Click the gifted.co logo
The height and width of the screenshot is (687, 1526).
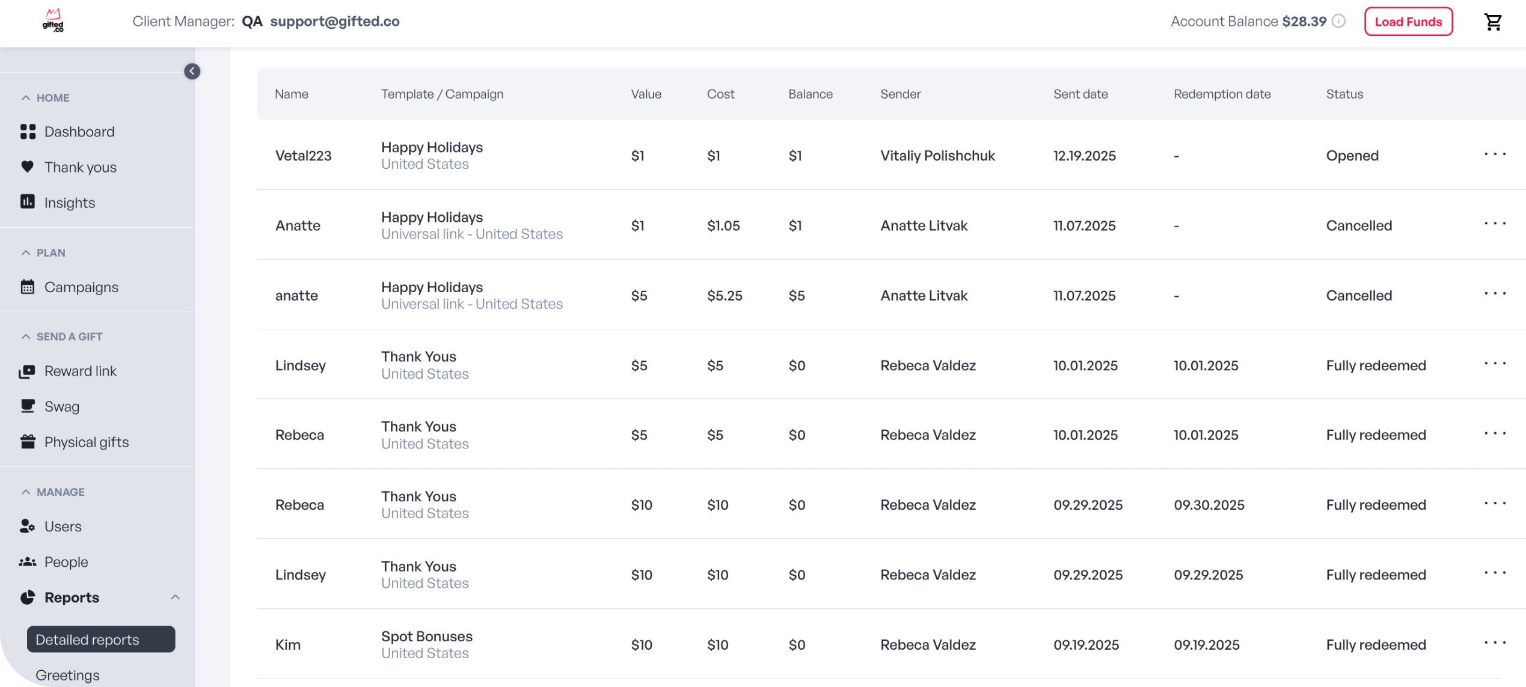click(x=53, y=21)
